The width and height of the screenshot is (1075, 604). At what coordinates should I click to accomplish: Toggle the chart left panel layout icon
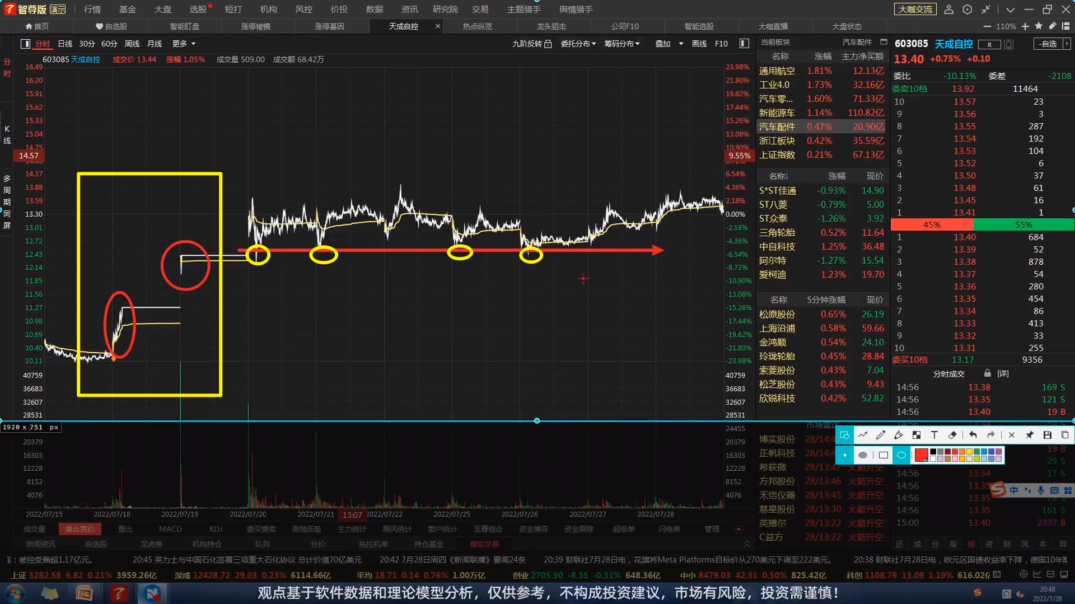click(25, 44)
